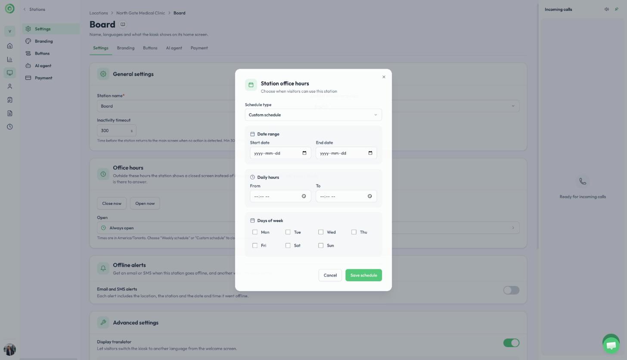Open the document list icon in rail
Viewport: 627px width, 360px height.
pyautogui.click(x=9, y=114)
